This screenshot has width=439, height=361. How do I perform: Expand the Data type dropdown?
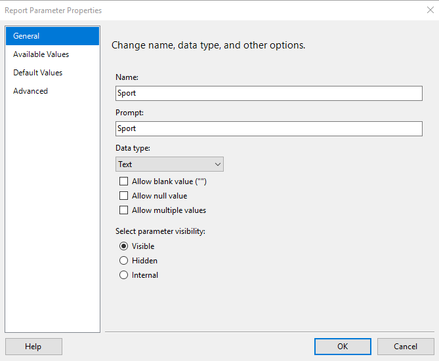(169, 164)
